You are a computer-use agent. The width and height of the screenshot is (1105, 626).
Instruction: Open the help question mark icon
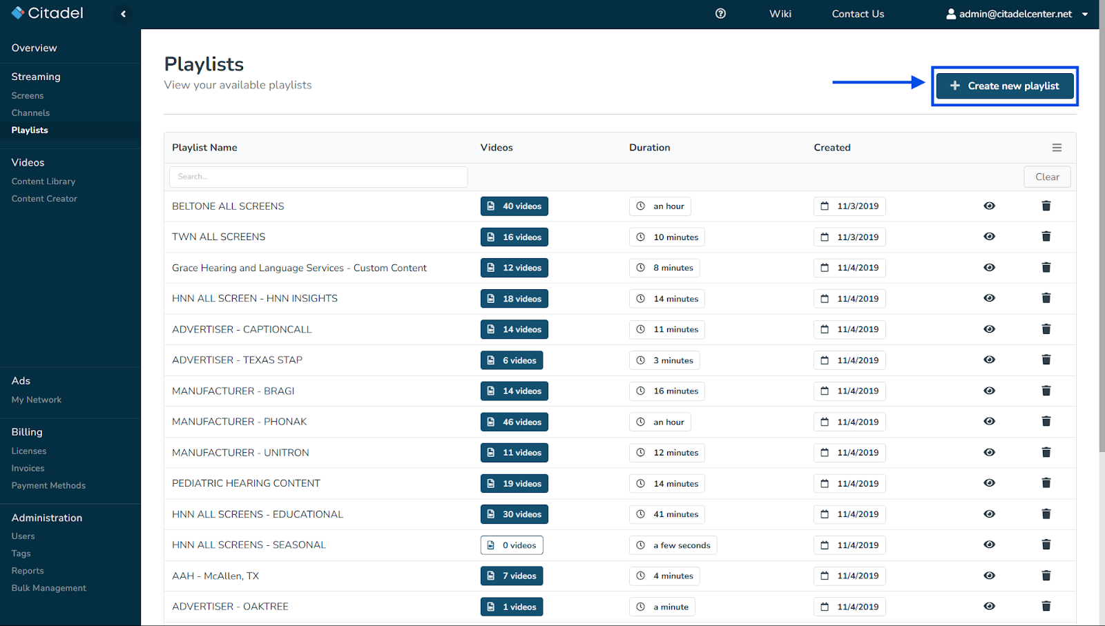click(x=720, y=14)
